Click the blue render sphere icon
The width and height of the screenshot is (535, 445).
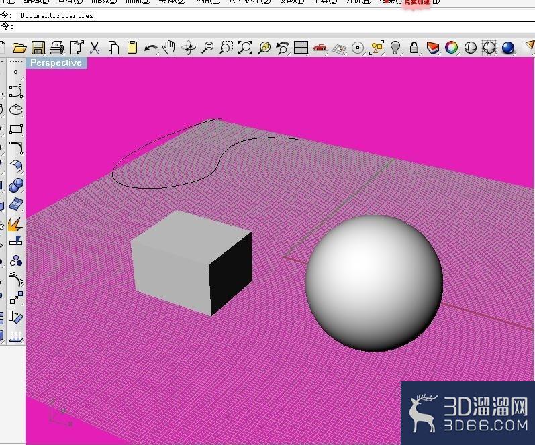click(x=508, y=48)
